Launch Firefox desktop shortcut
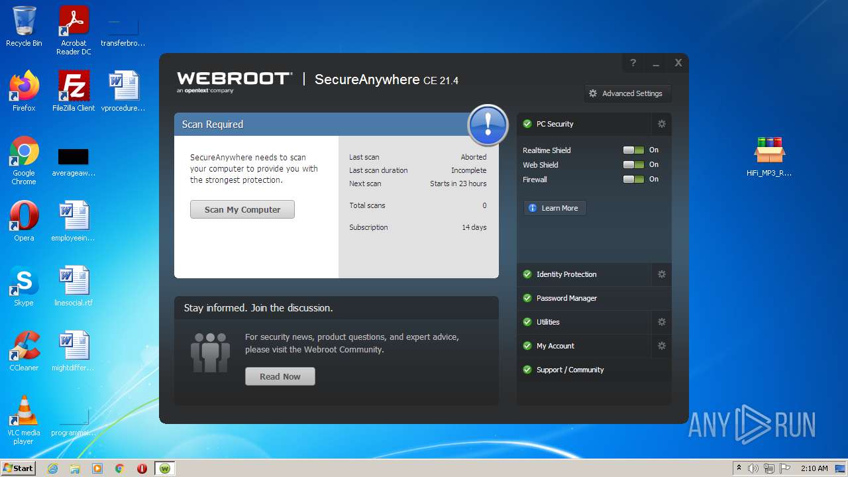This screenshot has height=477, width=848. (24, 91)
